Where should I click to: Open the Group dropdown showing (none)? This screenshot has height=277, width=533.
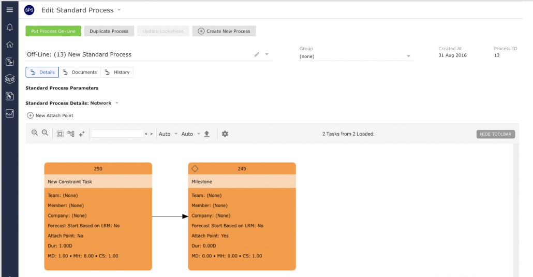356,56
